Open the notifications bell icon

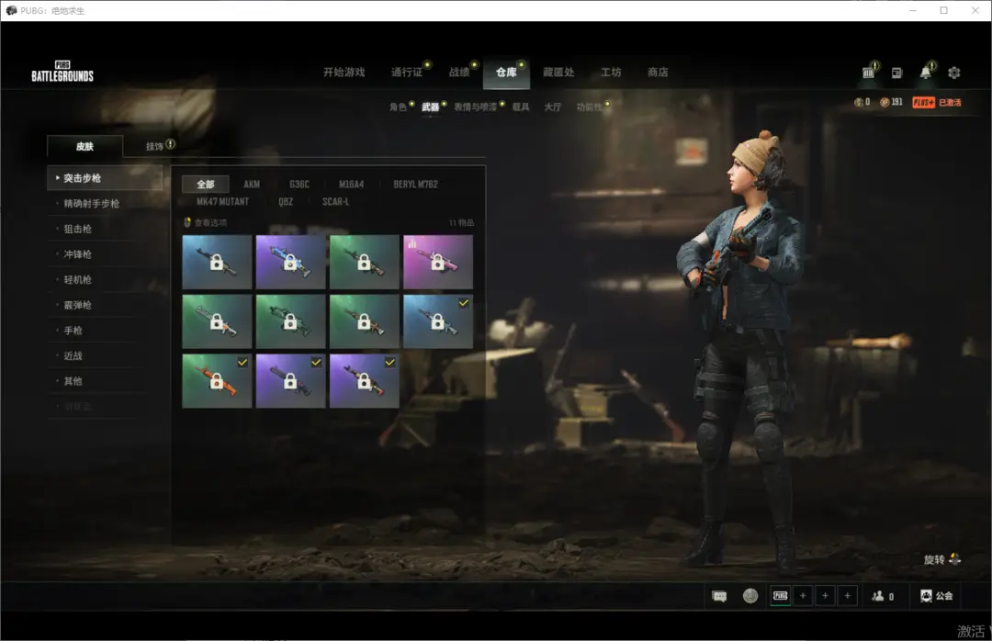(925, 73)
